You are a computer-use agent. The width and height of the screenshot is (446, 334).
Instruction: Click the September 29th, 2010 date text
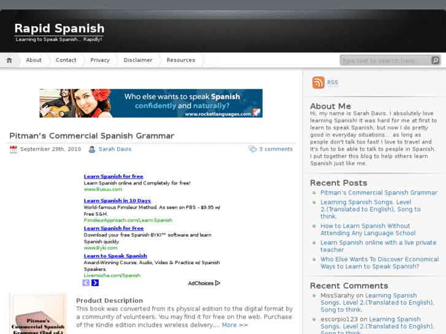[x=50, y=149]
